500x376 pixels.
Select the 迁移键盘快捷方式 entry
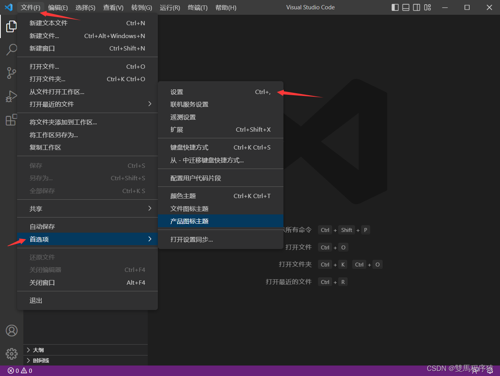220,160
